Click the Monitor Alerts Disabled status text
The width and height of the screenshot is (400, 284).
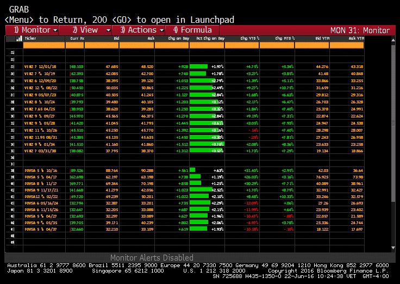[152, 257]
